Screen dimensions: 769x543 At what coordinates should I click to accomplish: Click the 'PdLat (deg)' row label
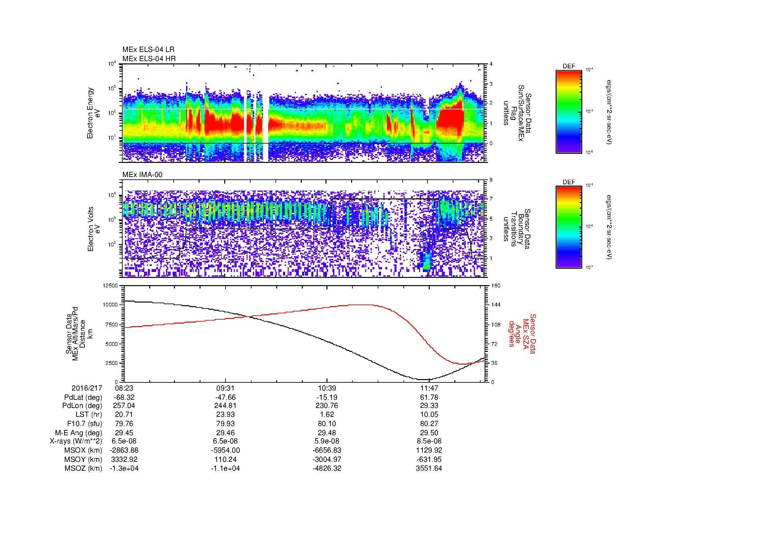83,397
